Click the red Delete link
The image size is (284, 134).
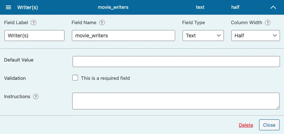(x=246, y=125)
